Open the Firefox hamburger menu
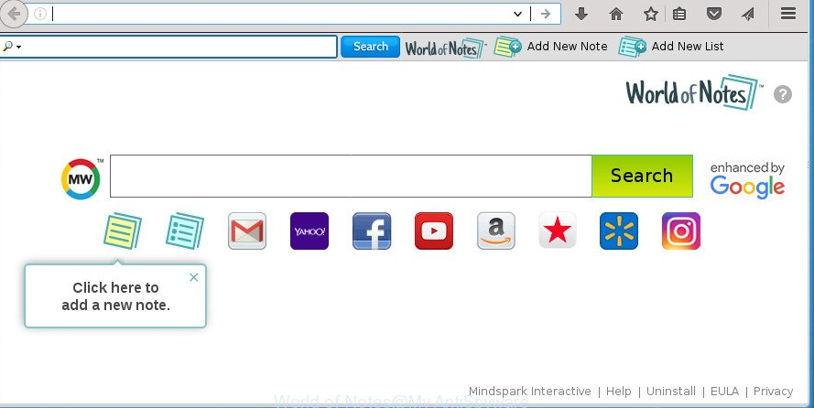 click(x=788, y=14)
